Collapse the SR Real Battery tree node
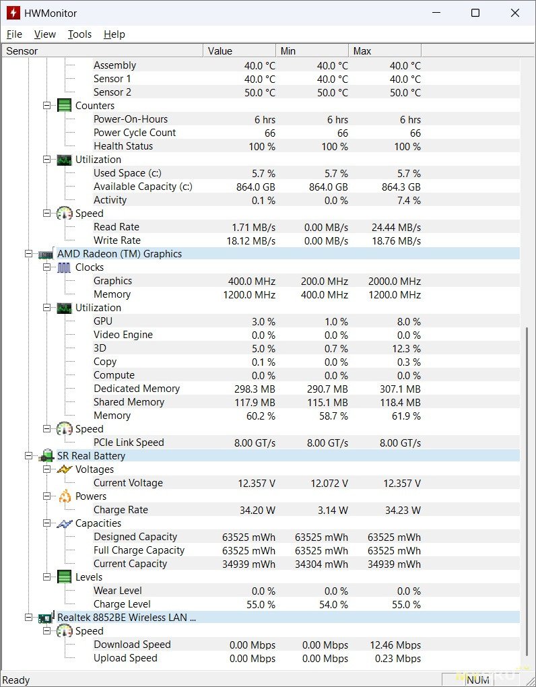 (29, 456)
